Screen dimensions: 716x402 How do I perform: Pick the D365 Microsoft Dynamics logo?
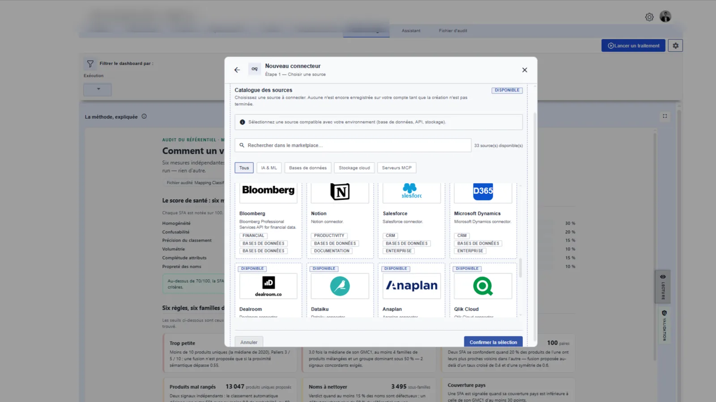coord(483,193)
